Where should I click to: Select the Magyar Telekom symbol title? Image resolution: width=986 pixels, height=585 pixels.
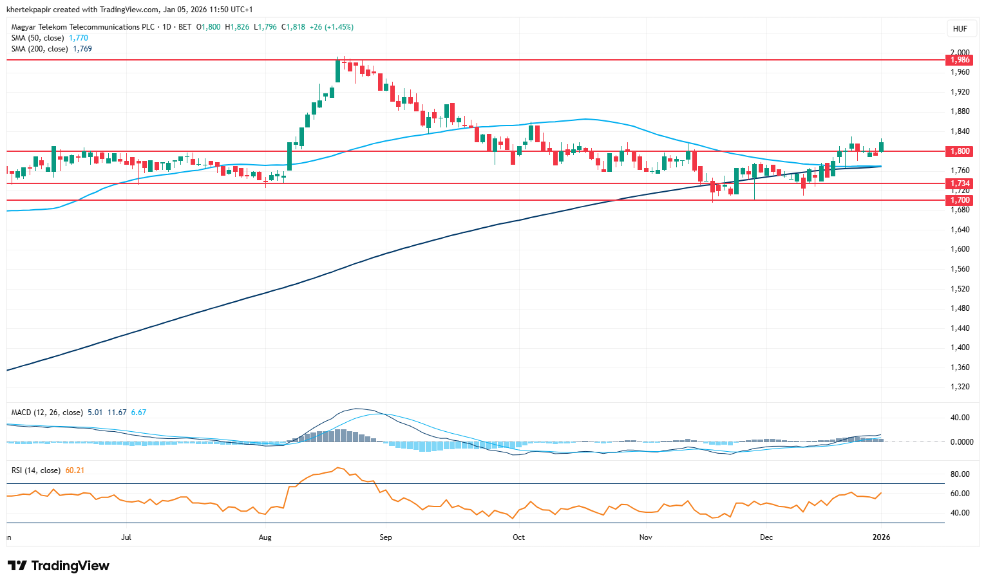(83, 27)
